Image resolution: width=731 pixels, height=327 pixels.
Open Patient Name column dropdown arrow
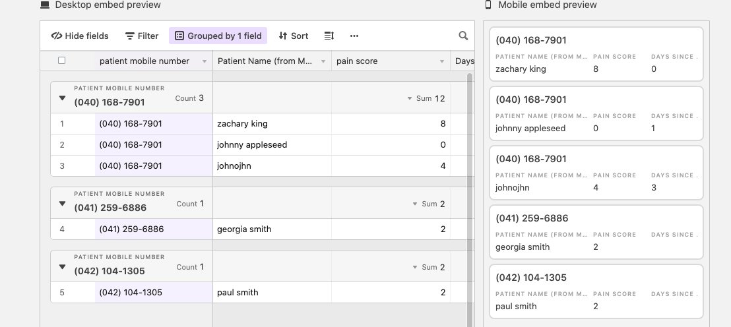[x=323, y=61]
